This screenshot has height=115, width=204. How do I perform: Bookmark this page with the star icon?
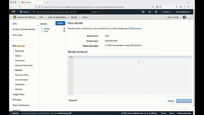click(160, 7)
